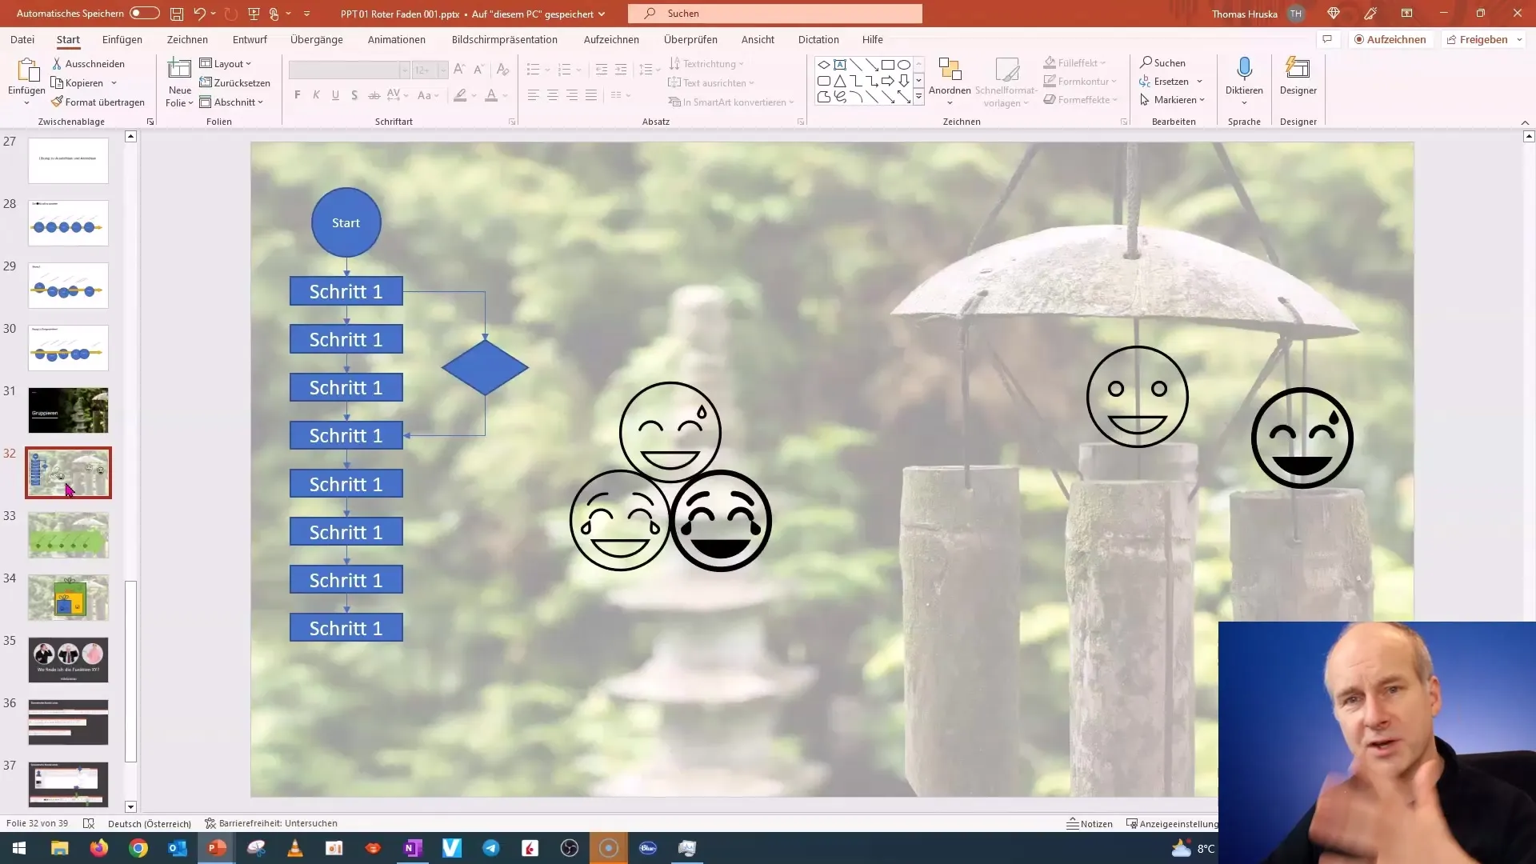1536x864 pixels.
Task: Toggle justify text alignment
Action: [591, 95]
